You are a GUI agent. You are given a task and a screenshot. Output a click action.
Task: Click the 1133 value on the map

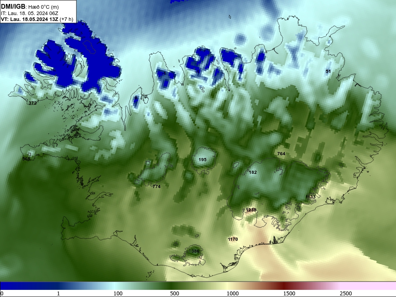pos(310,197)
